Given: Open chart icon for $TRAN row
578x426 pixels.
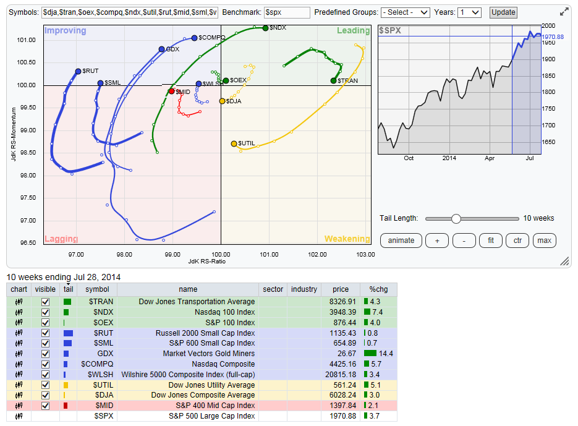Looking at the screenshot, I should coord(19,302).
